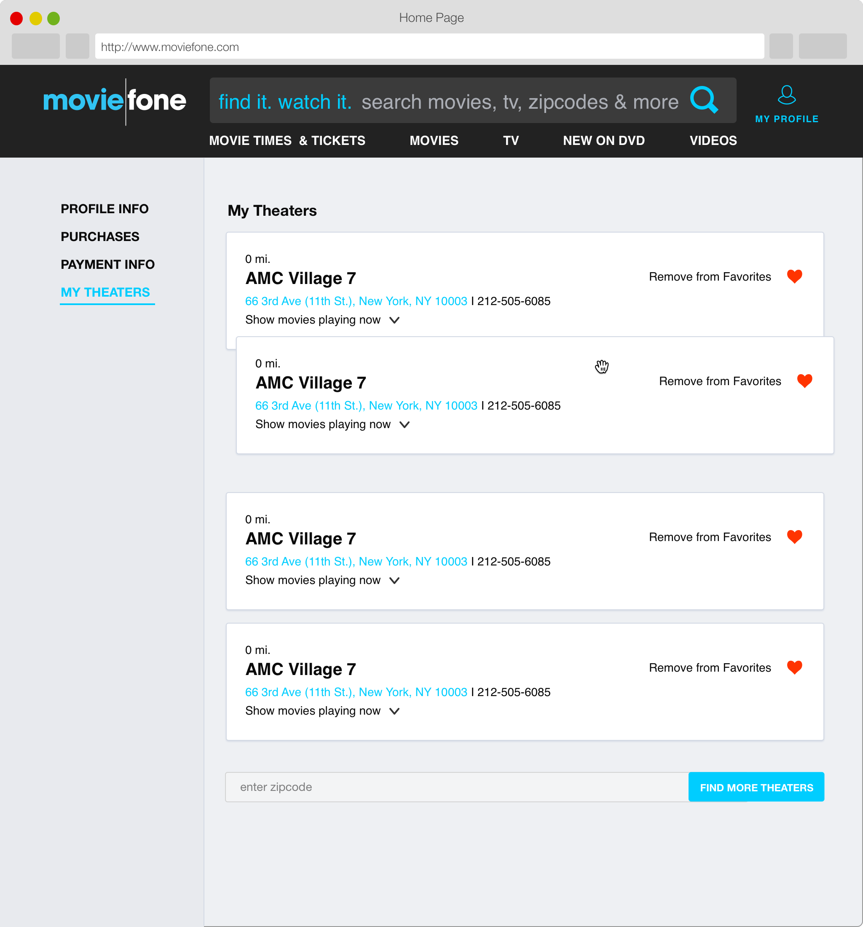
Task: Go to the Videos section
Action: [713, 140]
